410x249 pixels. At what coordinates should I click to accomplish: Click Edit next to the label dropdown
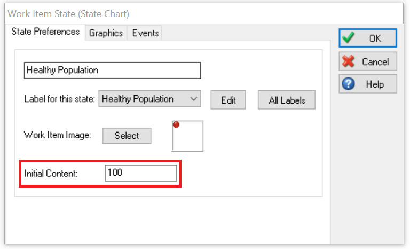228,100
